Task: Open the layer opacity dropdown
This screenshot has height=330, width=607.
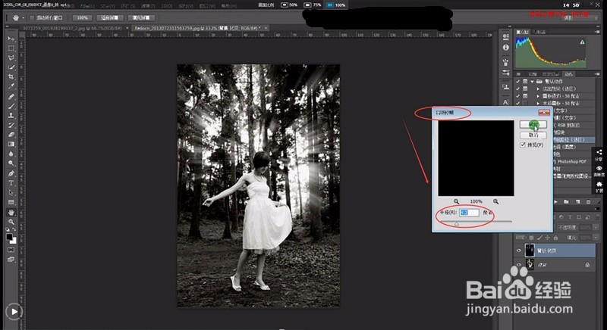Action: coord(596,228)
